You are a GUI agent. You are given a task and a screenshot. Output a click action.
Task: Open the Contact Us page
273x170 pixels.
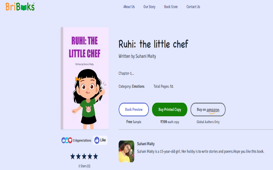pyautogui.click(x=193, y=7)
